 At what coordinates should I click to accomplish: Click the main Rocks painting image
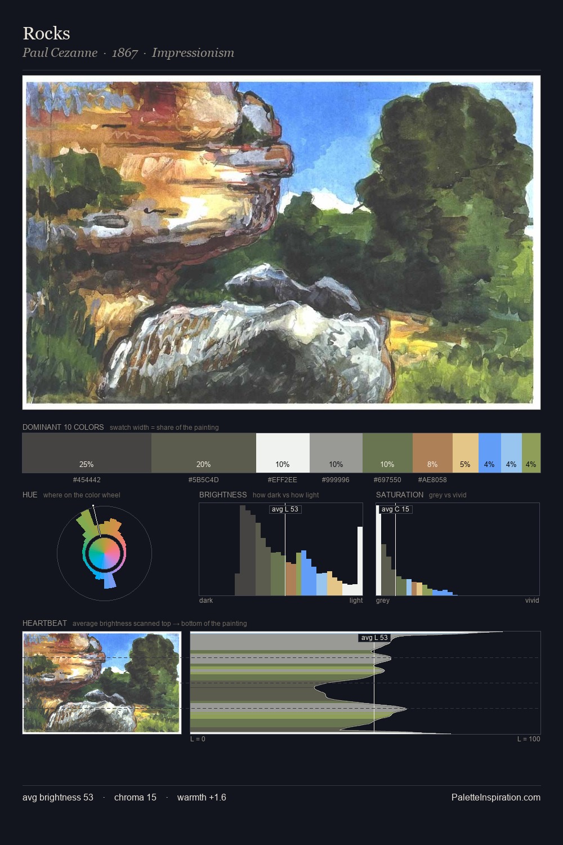click(281, 242)
